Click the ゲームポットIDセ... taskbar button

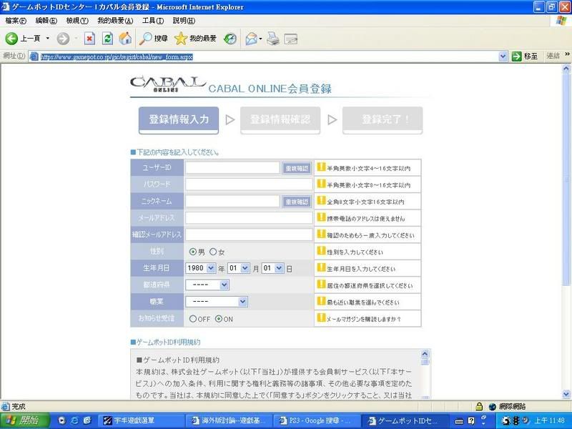[x=406, y=420]
